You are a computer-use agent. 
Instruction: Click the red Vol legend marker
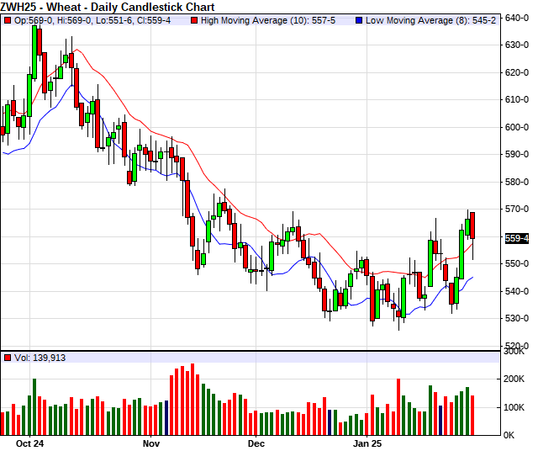pyautogui.click(x=8, y=358)
